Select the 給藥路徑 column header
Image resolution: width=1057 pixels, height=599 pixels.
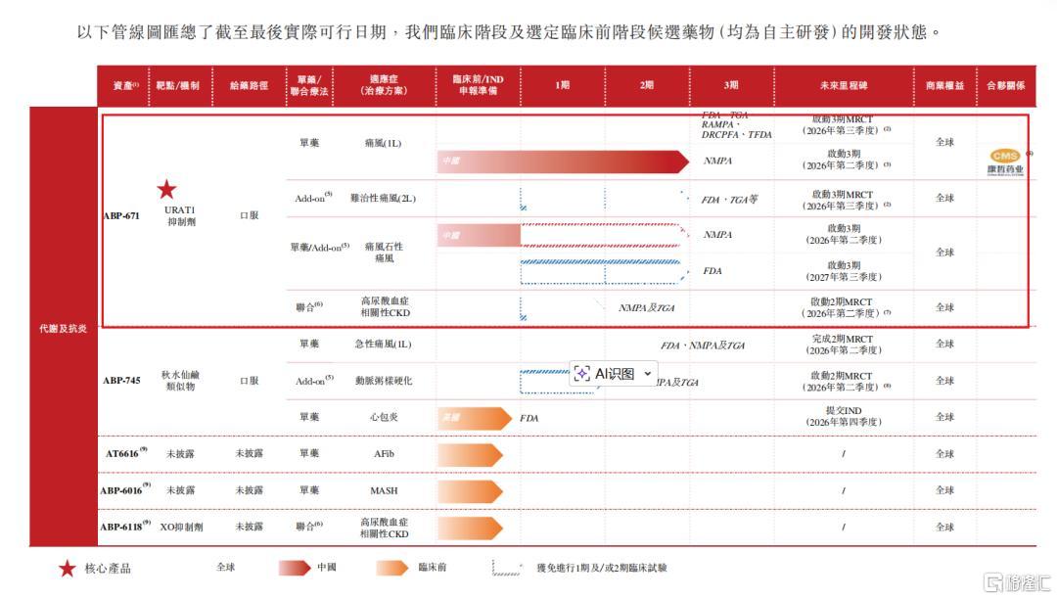point(249,85)
